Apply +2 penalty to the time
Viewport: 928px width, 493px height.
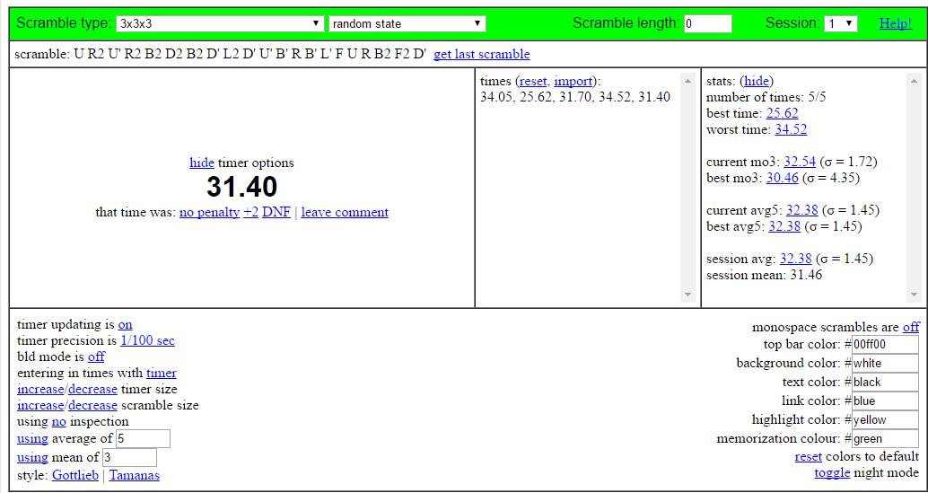click(251, 213)
